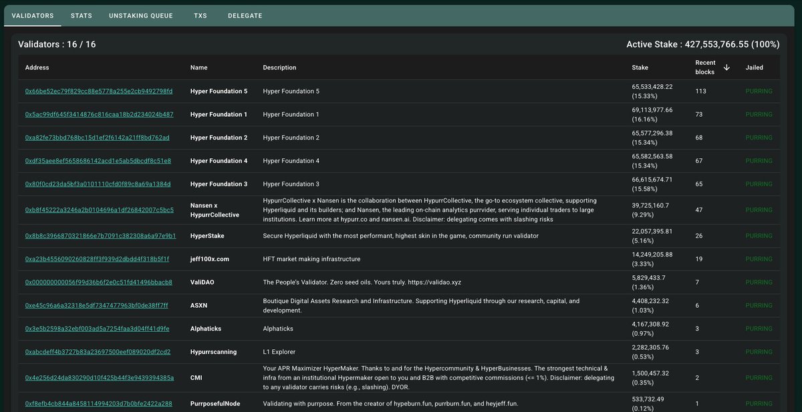802x412 pixels.
Task: Open ASXN address link 0xe45c96a6a32318e5df73...
Action: coord(97,306)
